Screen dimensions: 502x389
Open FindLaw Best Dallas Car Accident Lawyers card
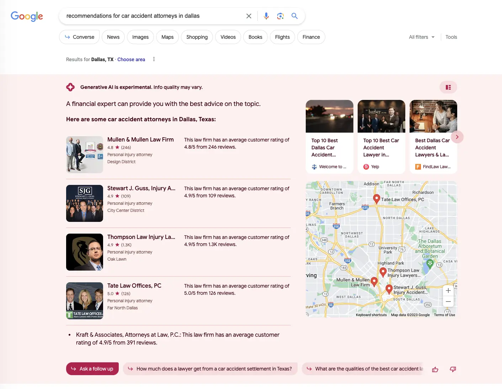[433, 137]
